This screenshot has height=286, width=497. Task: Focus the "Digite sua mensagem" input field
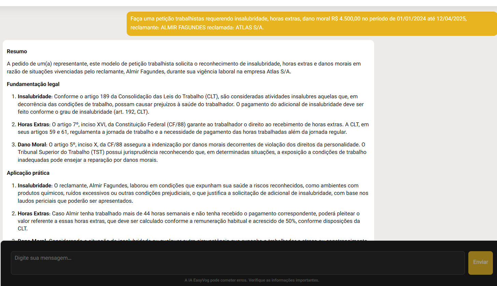[x=238, y=263]
